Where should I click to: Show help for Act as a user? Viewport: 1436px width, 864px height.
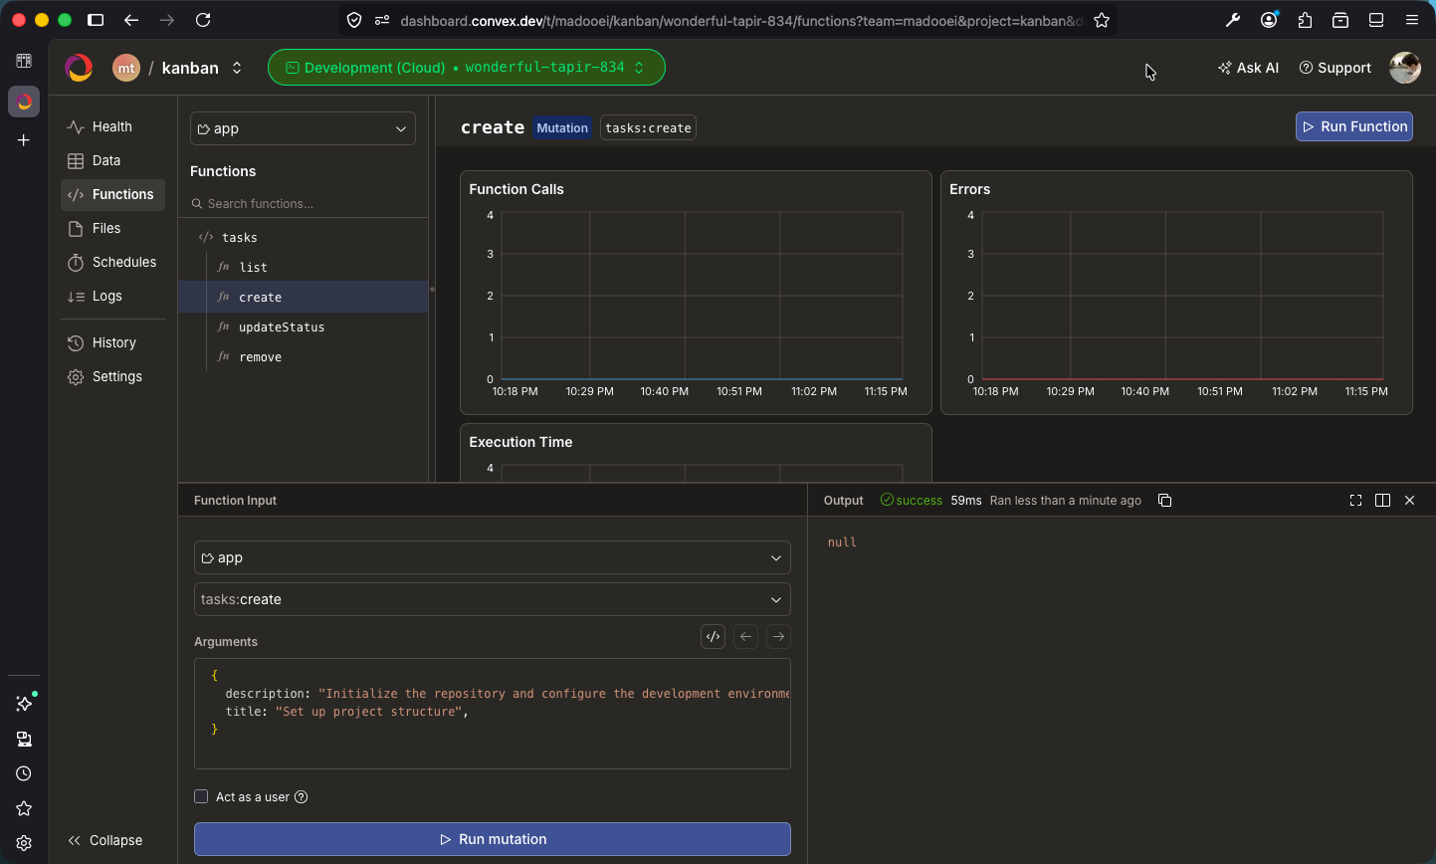click(302, 796)
